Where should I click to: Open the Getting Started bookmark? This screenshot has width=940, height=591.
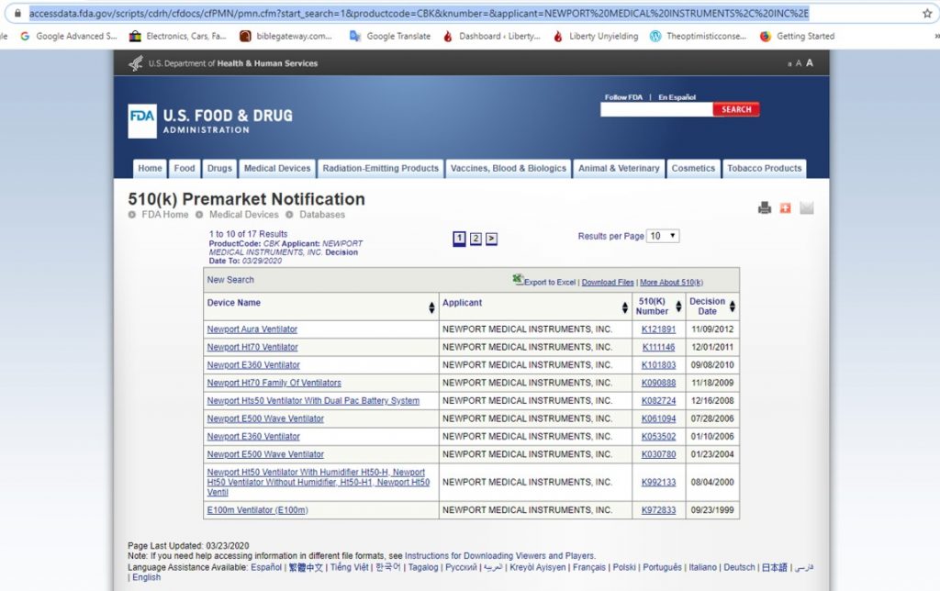tap(798, 36)
